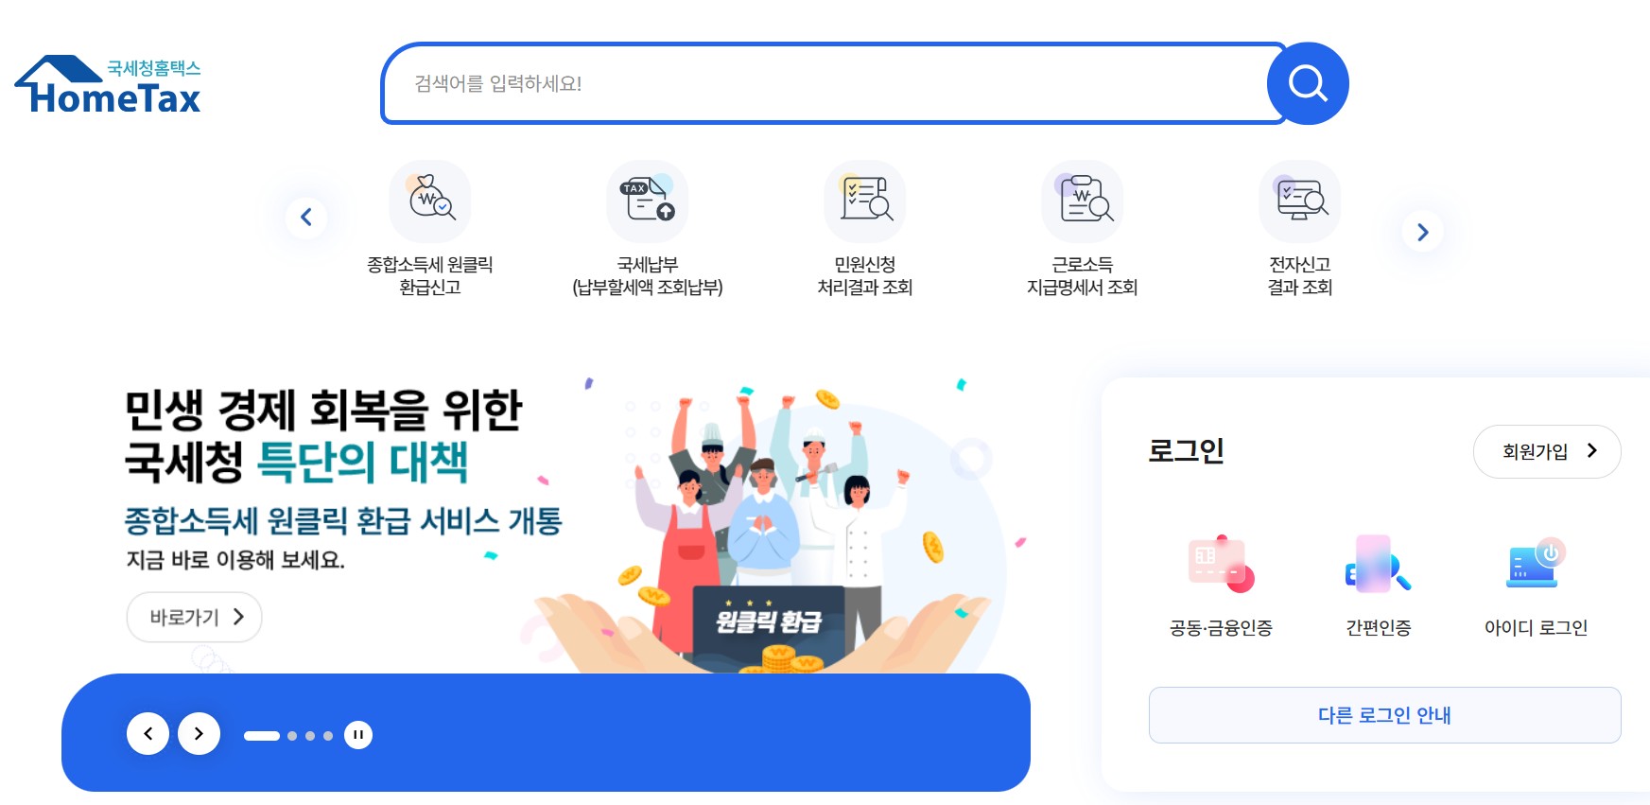This screenshot has width=1650, height=805.
Task: Click the 회원가입 button
Action: [1547, 451]
